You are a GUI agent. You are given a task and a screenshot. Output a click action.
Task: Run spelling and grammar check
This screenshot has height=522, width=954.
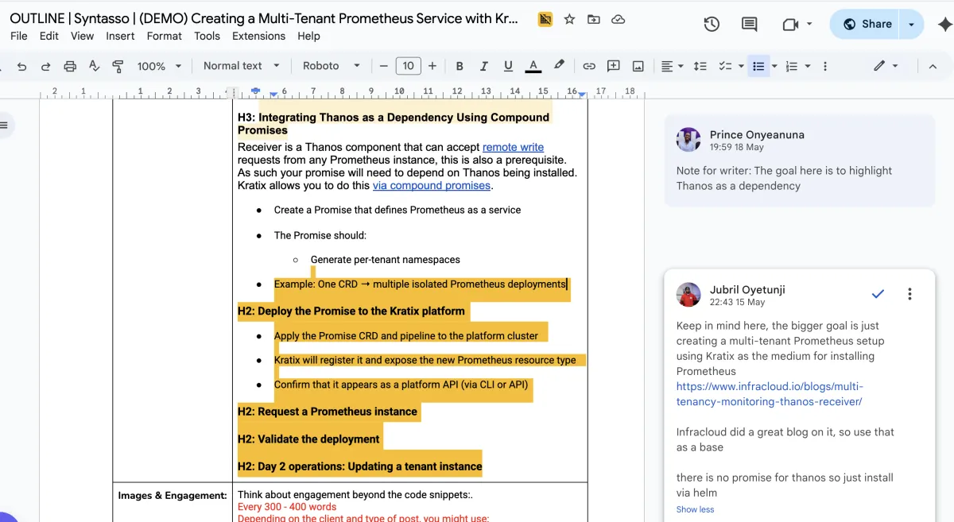coord(94,66)
